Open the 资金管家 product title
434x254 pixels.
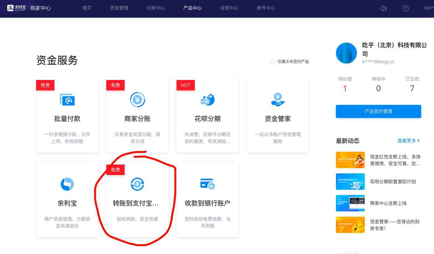(x=278, y=119)
